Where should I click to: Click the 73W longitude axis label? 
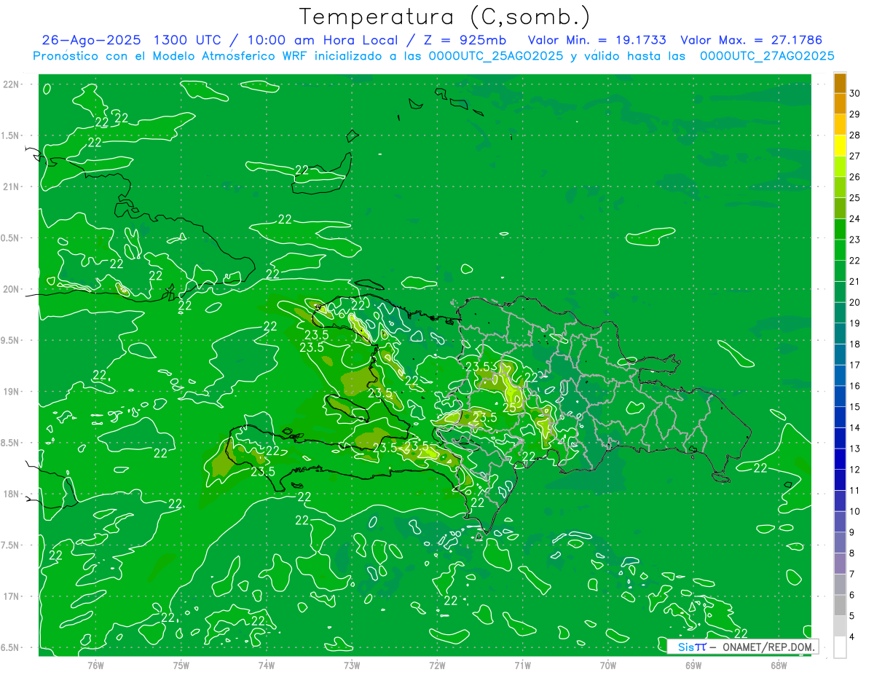(x=352, y=665)
